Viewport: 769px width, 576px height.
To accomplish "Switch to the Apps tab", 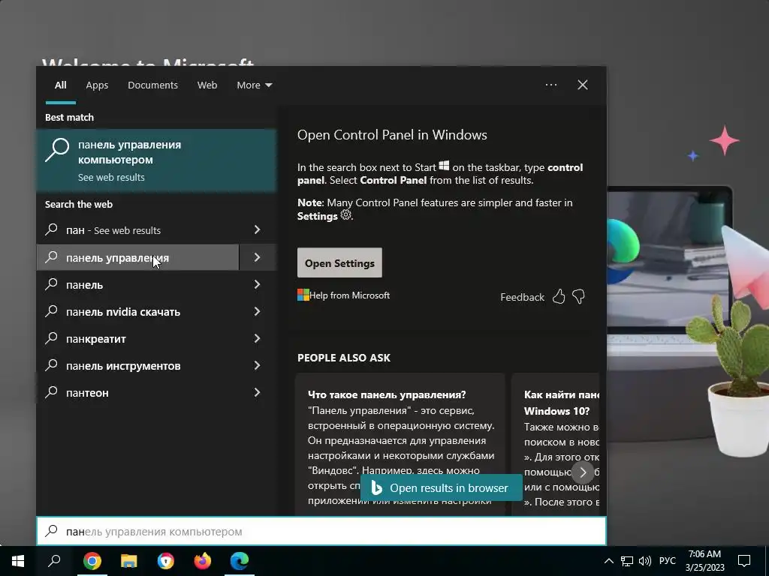I will point(97,85).
